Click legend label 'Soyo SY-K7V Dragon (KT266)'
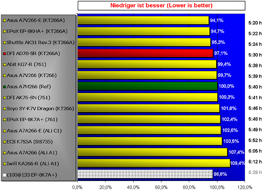Screen dimensions: 263x190 tap(40, 109)
